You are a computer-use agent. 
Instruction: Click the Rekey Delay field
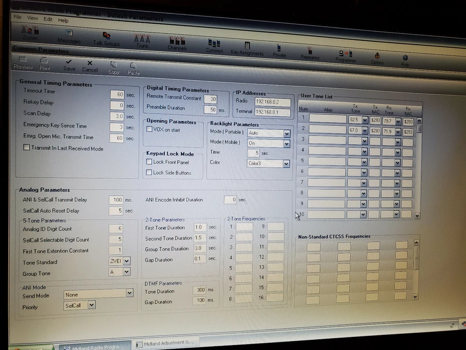[117, 105]
